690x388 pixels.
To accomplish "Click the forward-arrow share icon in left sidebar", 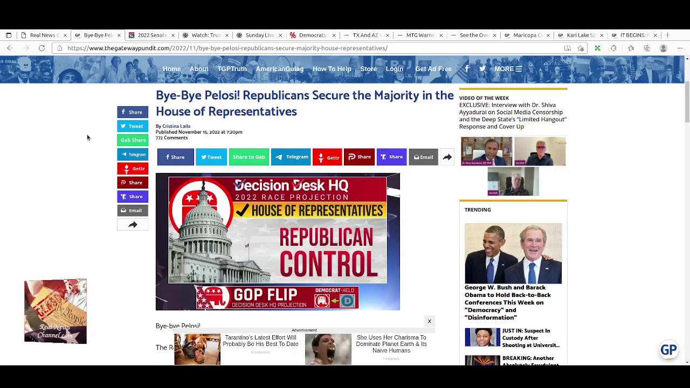I will click(x=133, y=225).
